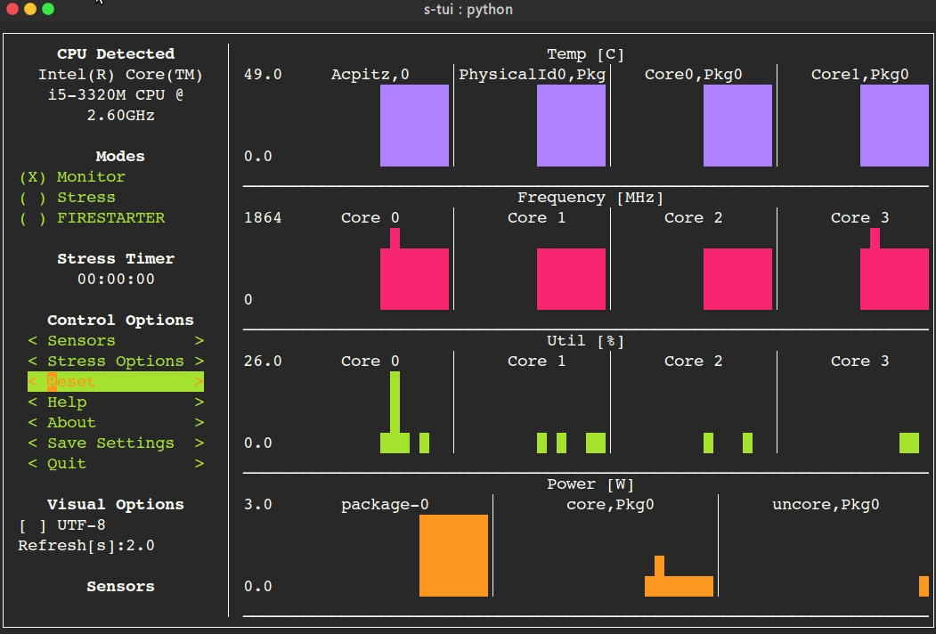Open Stress Options menu
The height and width of the screenshot is (634, 936).
click(x=116, y=362)
